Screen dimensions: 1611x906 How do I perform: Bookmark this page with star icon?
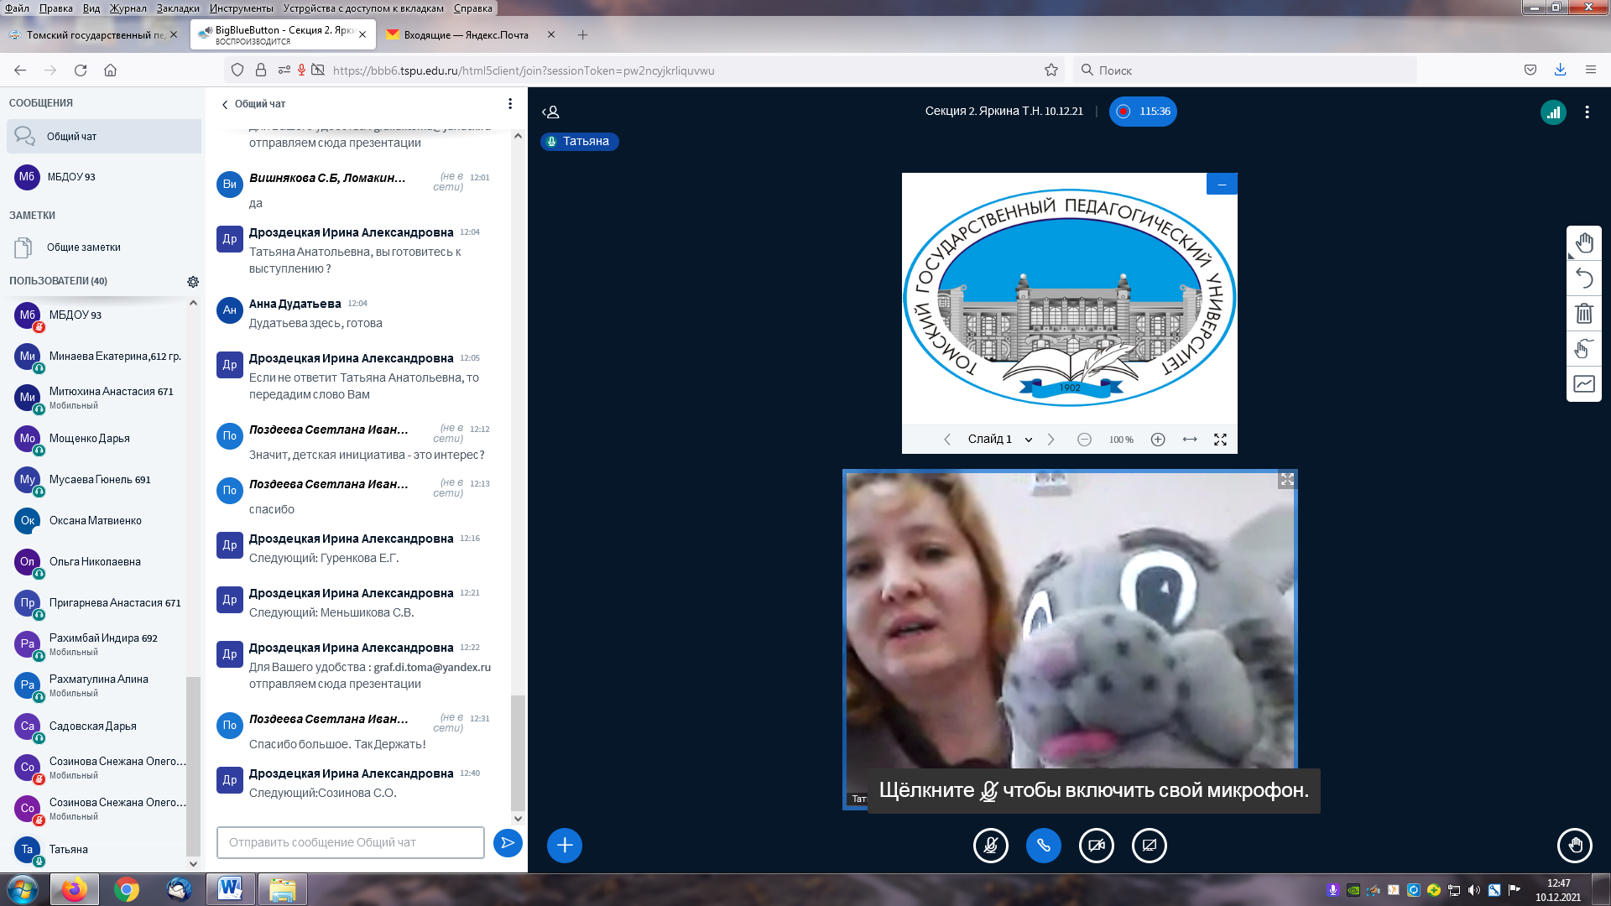click(1051, 70)
